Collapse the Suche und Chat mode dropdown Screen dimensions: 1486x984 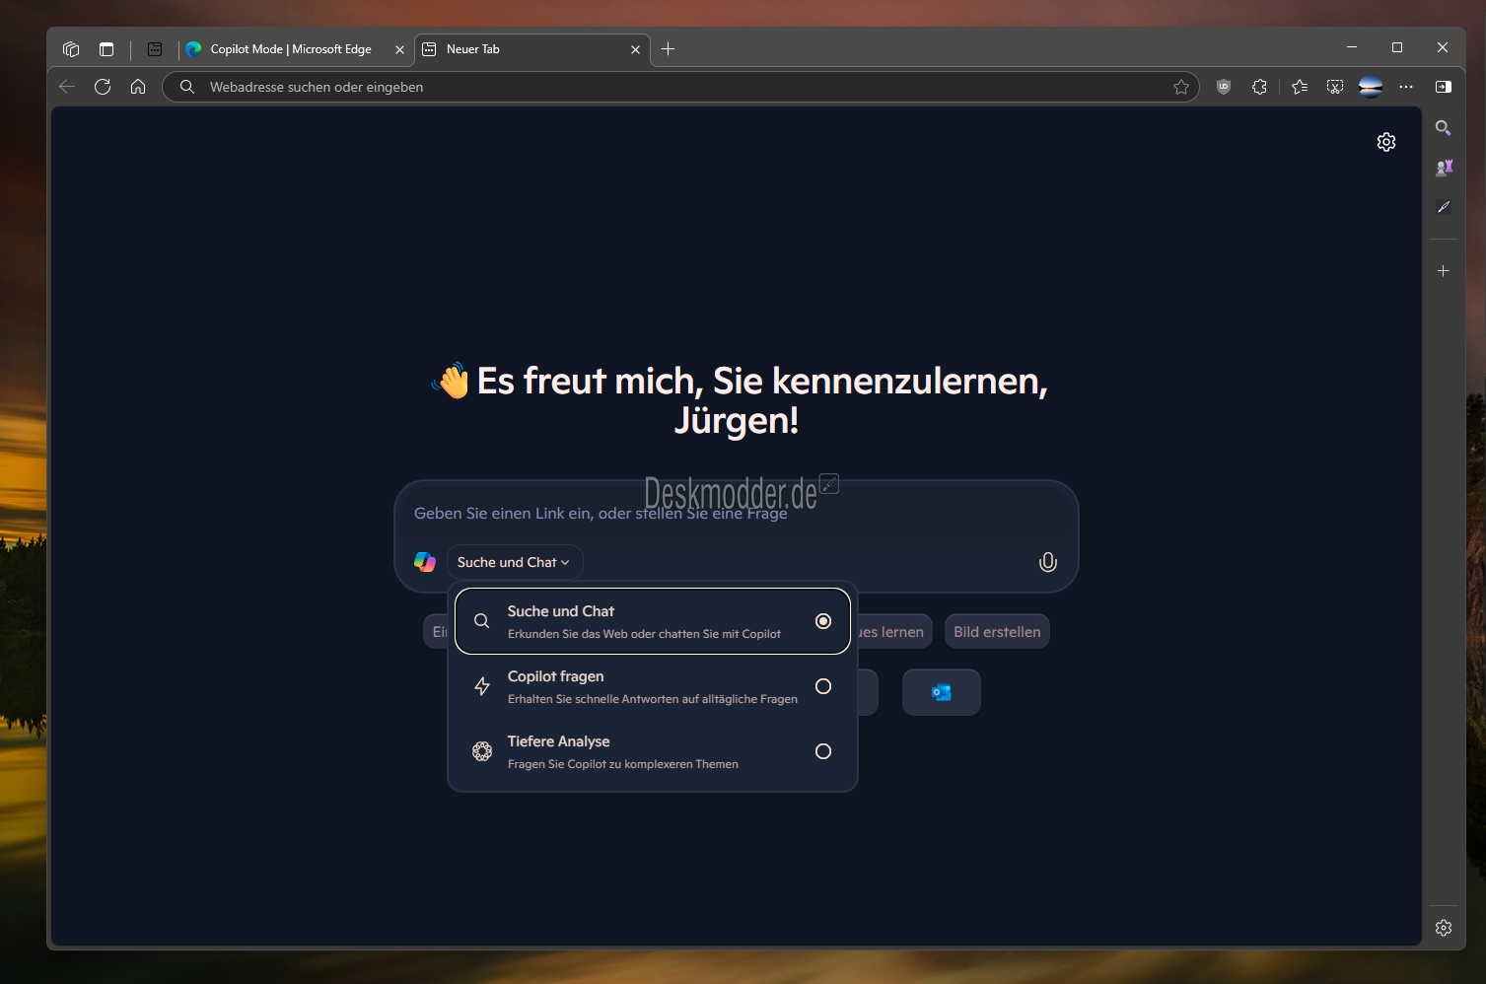(515, 562)
